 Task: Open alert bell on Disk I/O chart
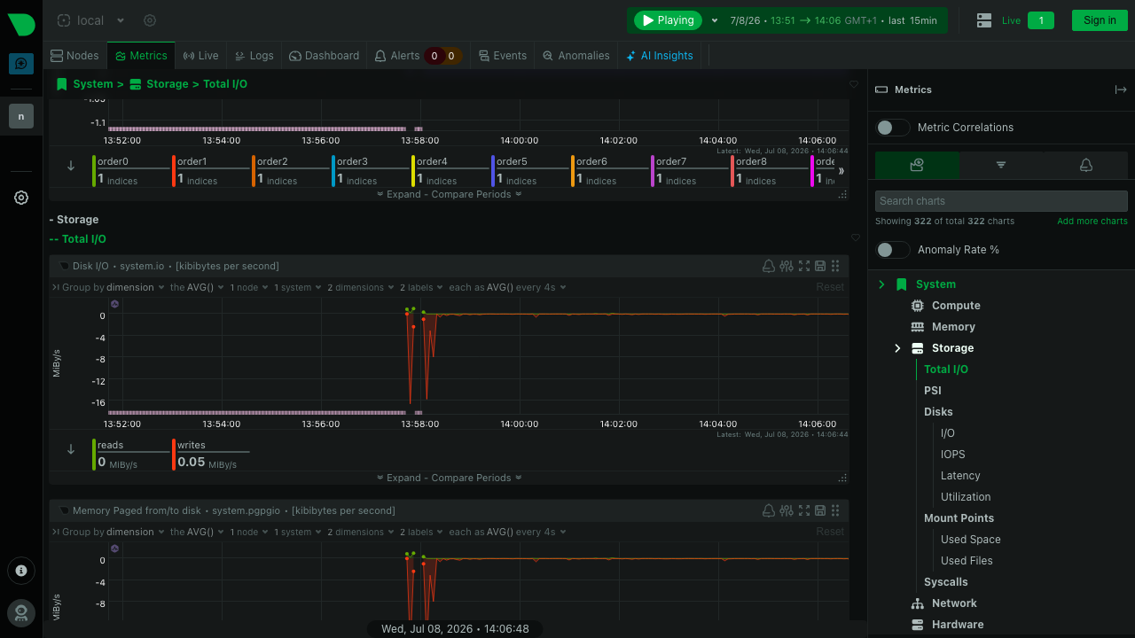pos(770,266)
